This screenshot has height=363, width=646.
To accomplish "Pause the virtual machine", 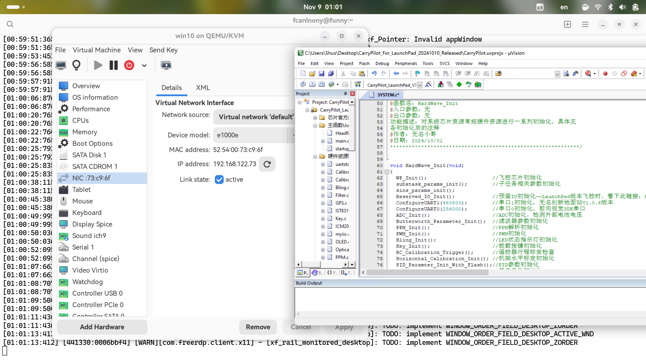I will click(114, 65).
